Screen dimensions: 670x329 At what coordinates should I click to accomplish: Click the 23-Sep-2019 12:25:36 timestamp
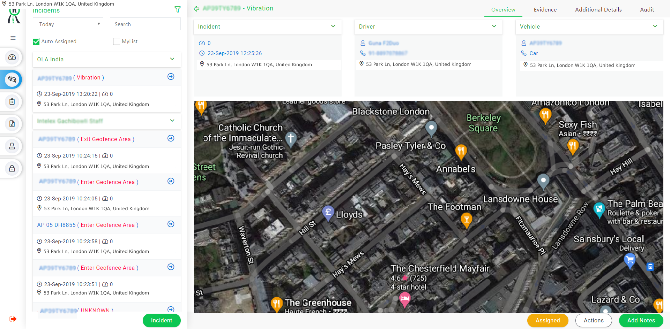coord(234,53)
